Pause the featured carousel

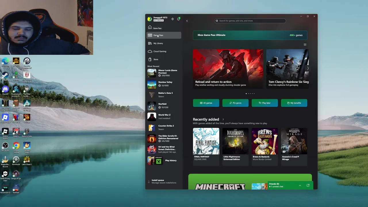[305, 45]
